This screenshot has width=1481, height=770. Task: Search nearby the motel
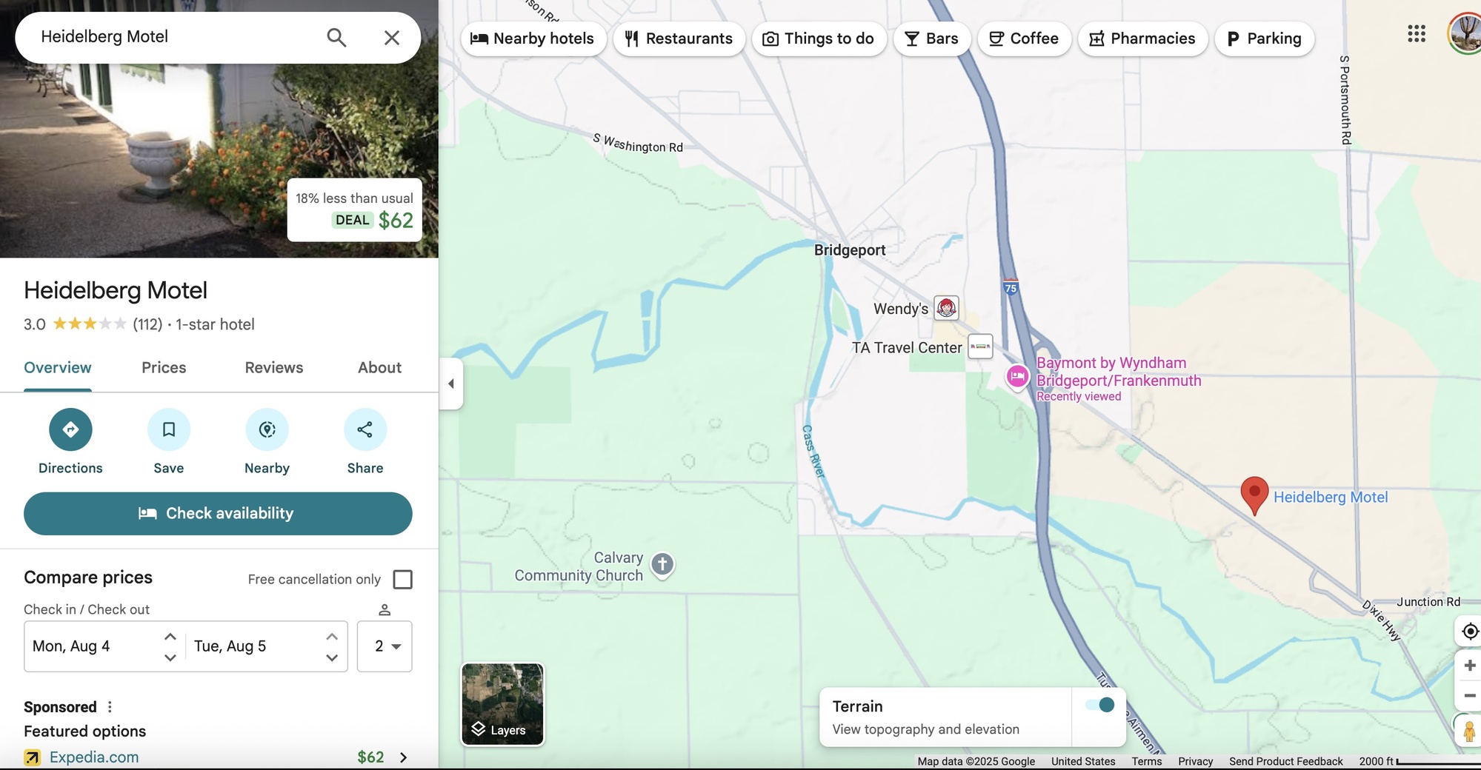tap(267, 430)
